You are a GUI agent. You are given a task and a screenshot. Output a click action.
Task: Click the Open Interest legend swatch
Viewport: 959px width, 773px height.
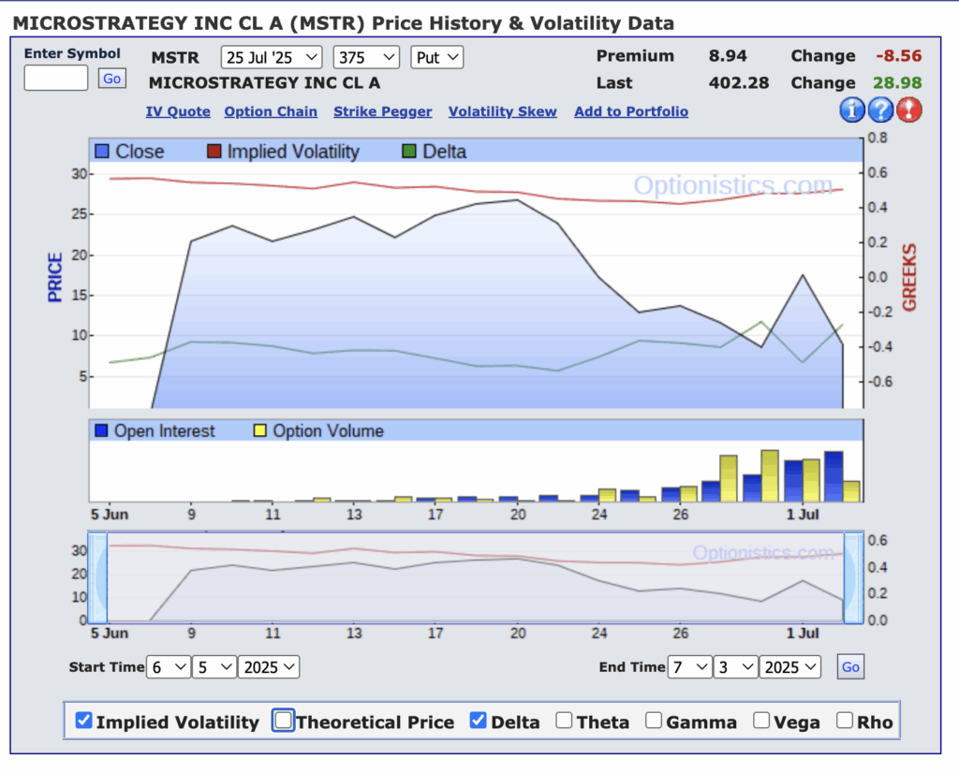[101, 430]
